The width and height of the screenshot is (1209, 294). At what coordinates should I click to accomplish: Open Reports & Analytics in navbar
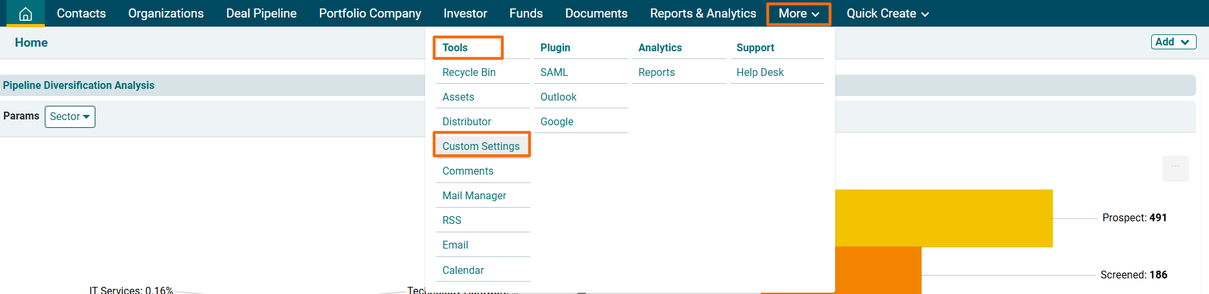tap(703, 14)
